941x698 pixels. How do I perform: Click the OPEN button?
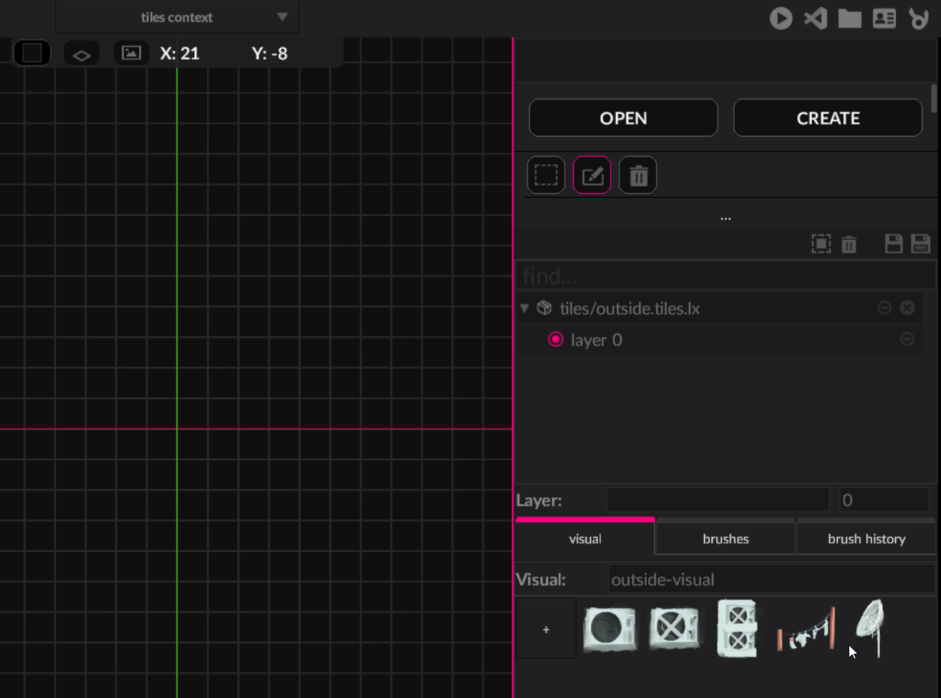(623, 118)
